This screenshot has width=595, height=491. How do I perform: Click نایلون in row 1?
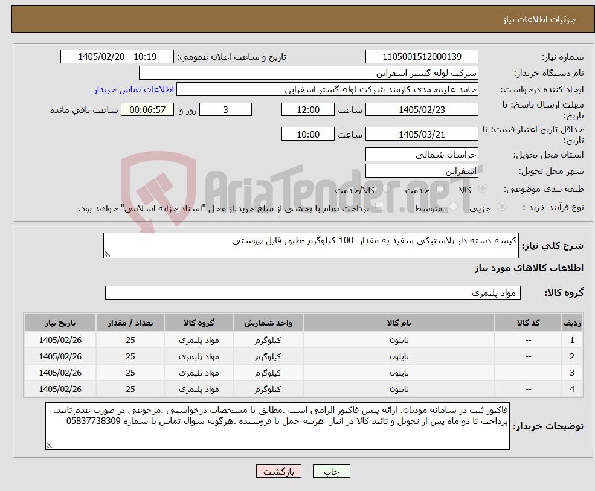399,341
